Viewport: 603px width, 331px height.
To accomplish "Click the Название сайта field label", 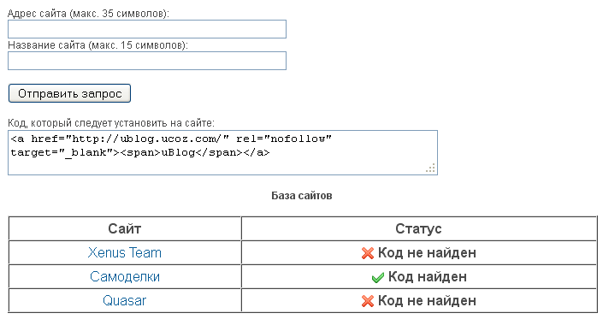I will [98, 45].
